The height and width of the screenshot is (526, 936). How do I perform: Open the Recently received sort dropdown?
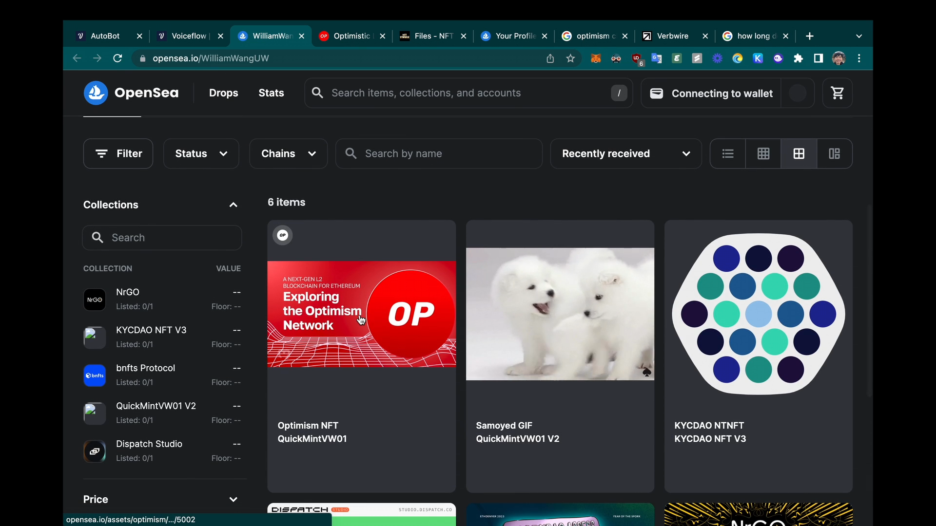coord(626,154)
